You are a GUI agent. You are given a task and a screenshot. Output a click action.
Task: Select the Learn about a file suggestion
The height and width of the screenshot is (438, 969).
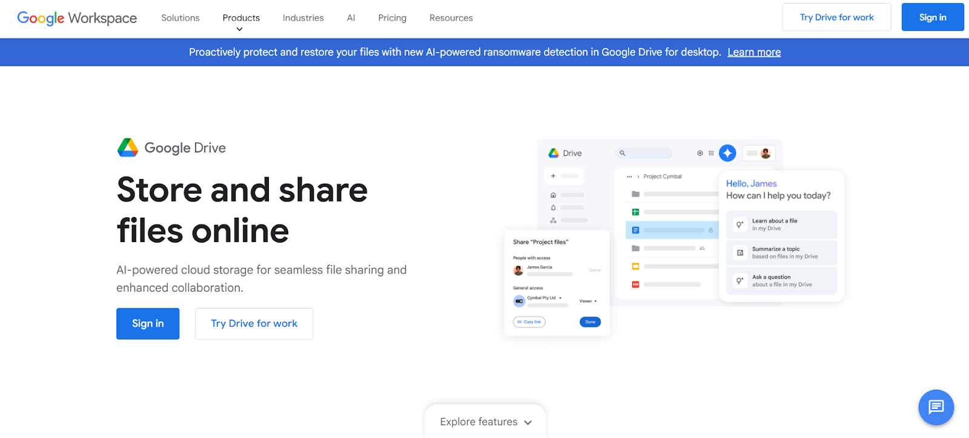(x=781, y=224)
